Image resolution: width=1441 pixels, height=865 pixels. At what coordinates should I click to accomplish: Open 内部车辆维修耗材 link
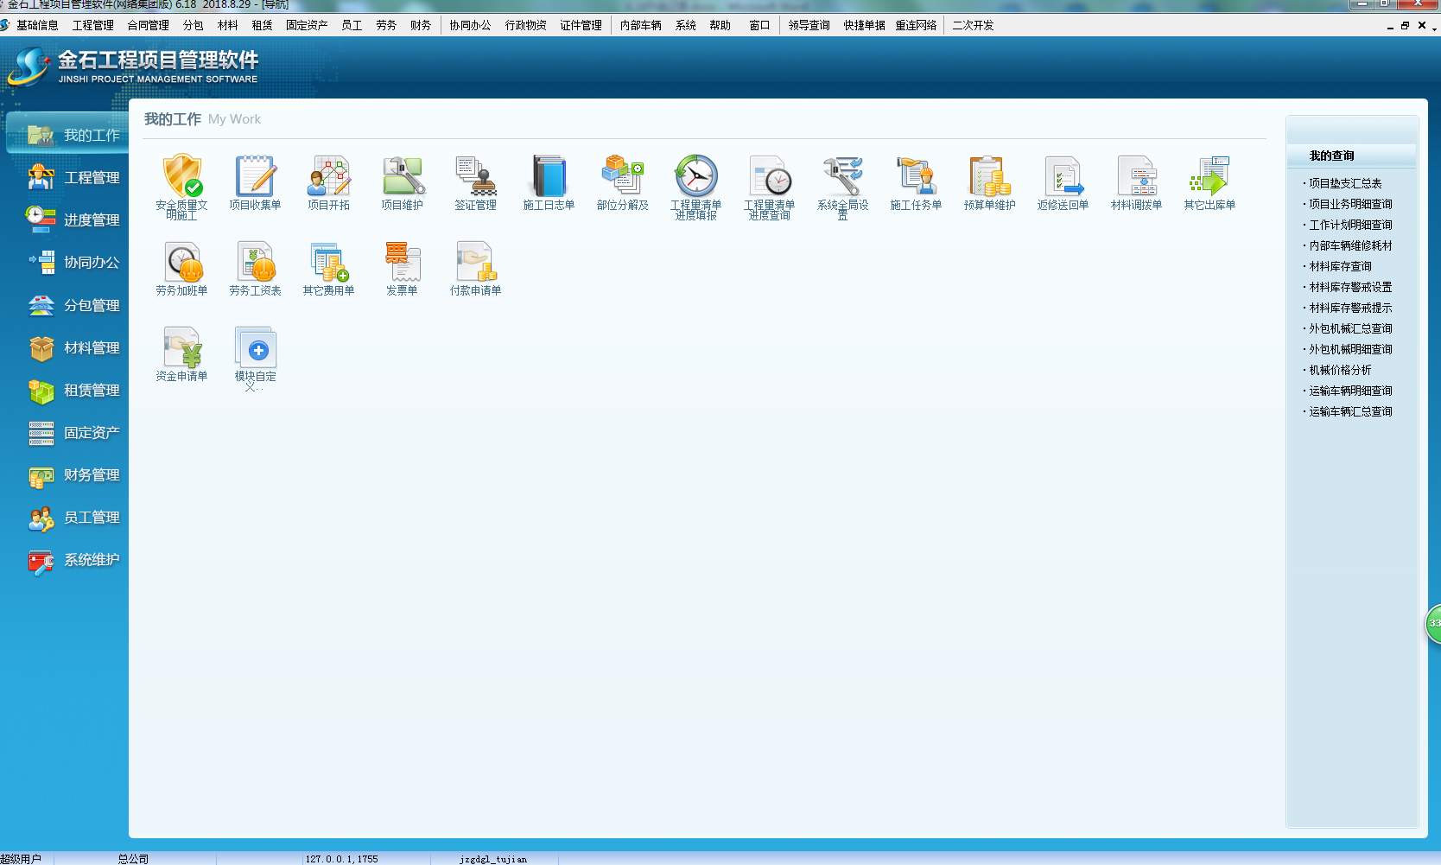click(x=1350, y=245)
